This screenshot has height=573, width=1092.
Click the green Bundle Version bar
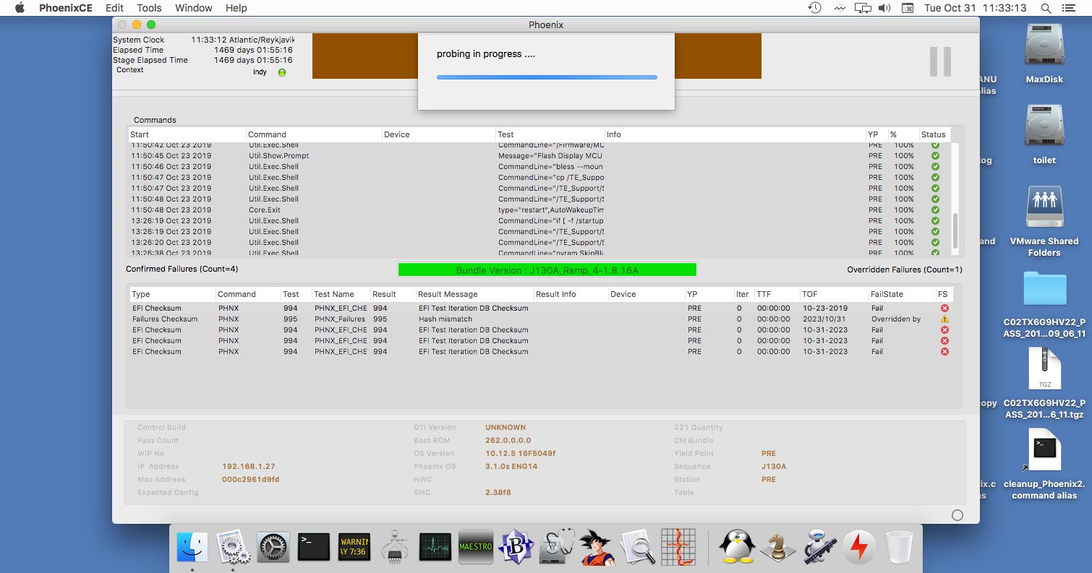547,270
